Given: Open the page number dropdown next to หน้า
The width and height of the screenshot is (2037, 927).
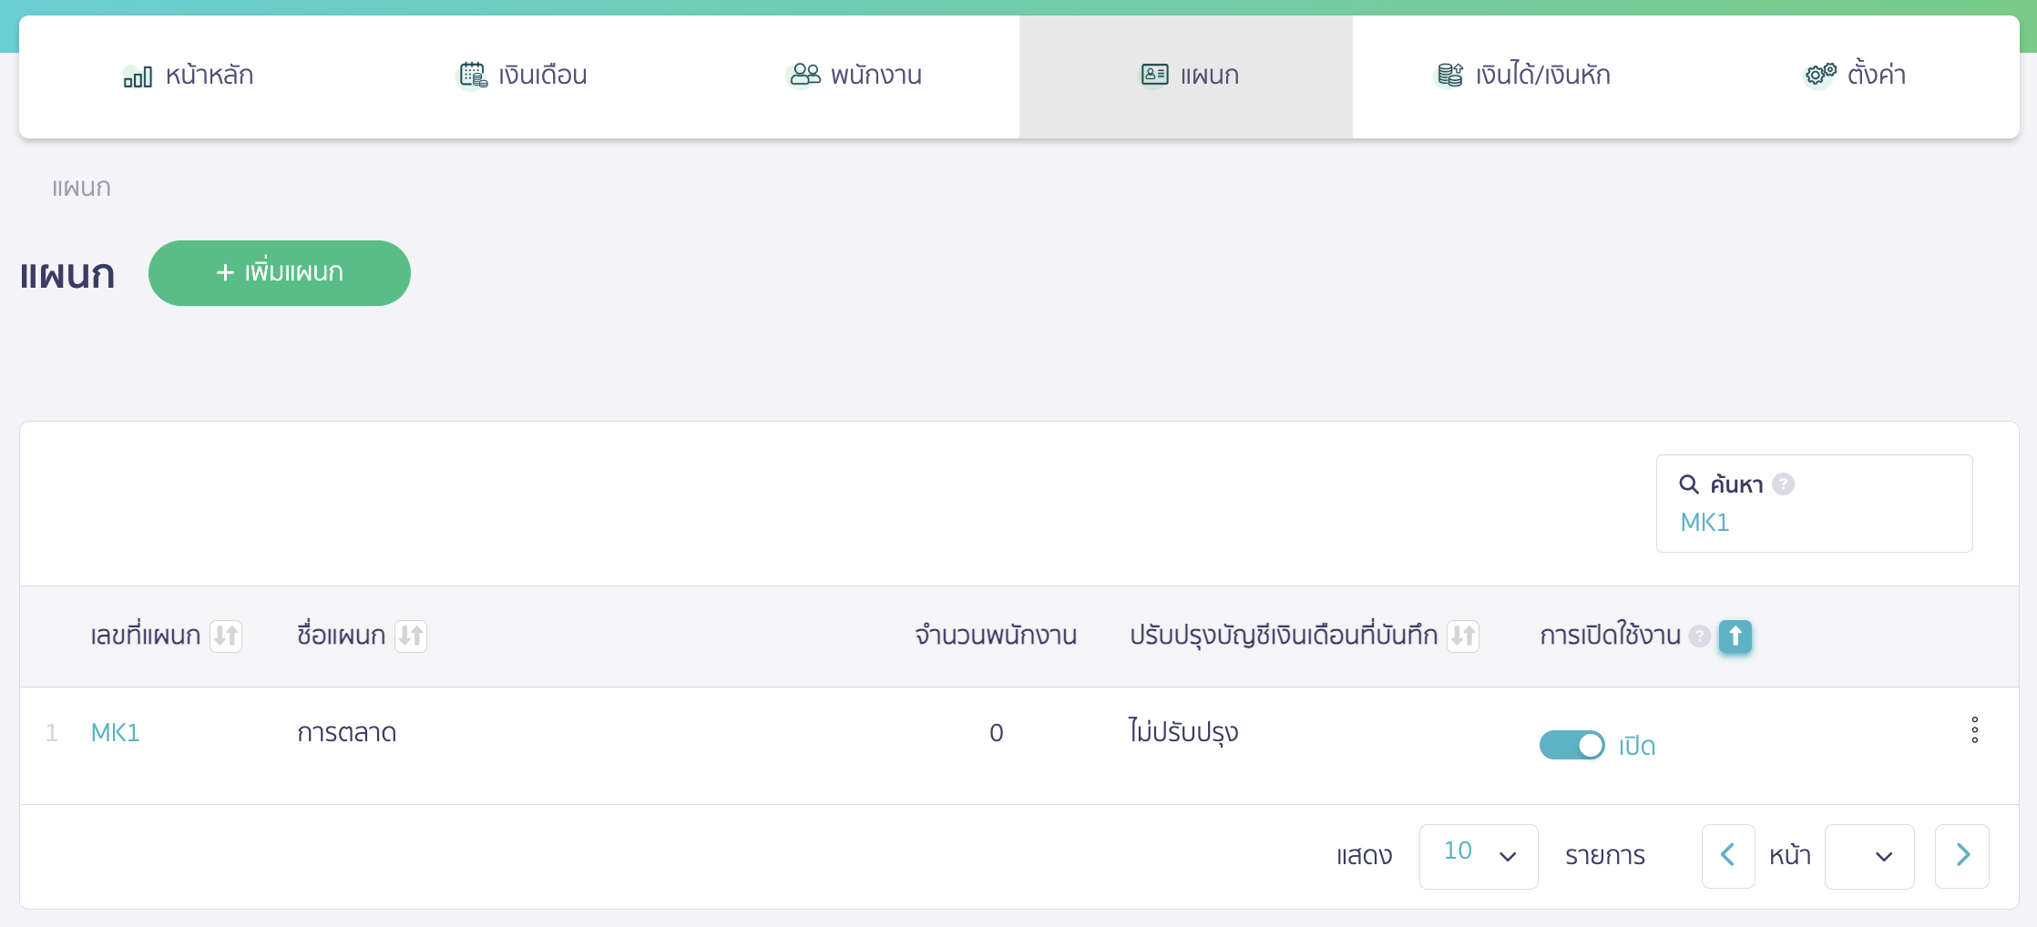Looking at the screenshot, I should point(1869,856).
